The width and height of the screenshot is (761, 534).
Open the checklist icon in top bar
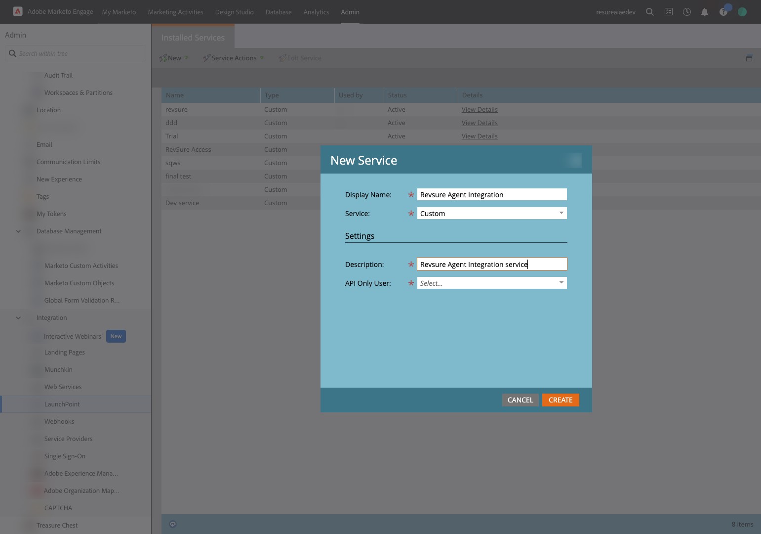point(668,12)
